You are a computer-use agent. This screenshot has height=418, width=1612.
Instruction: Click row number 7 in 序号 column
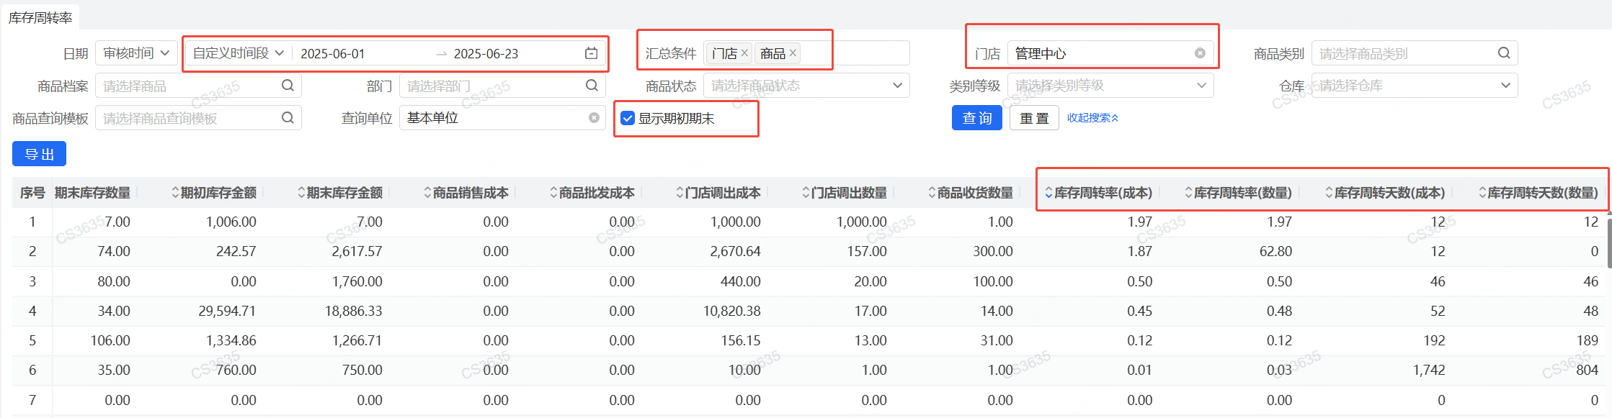click(x=32, y=400)
